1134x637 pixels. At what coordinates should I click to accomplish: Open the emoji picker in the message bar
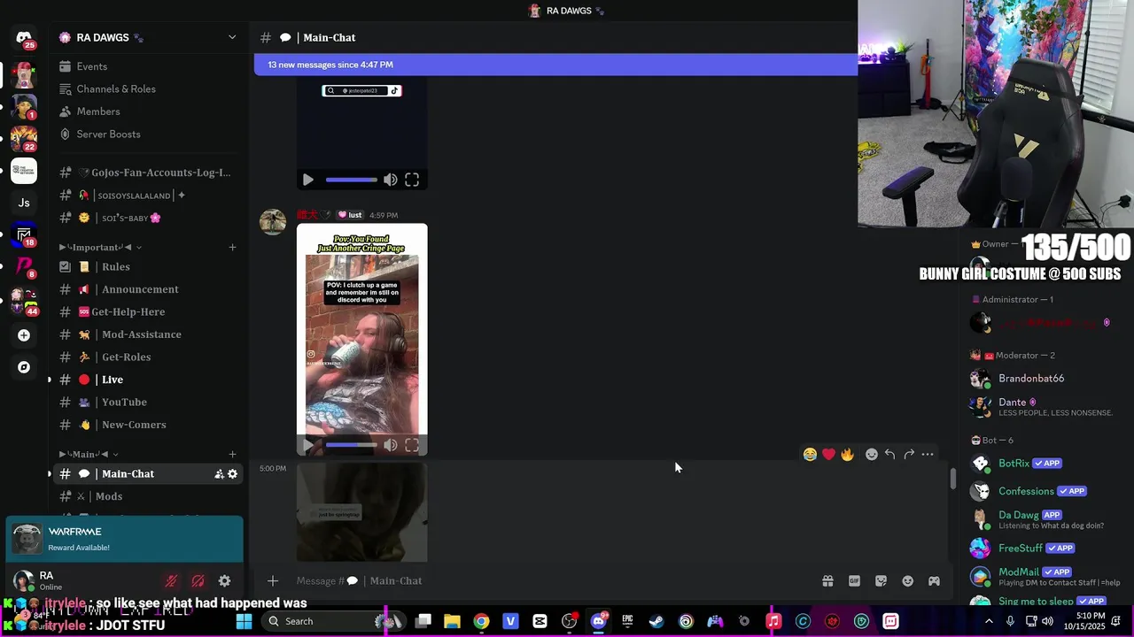907,581
